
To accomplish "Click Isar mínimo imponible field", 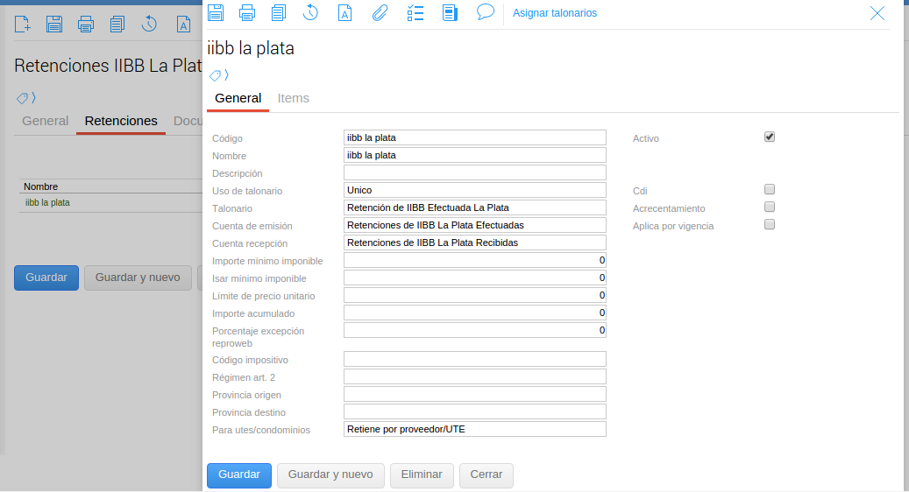I will 475,278.
